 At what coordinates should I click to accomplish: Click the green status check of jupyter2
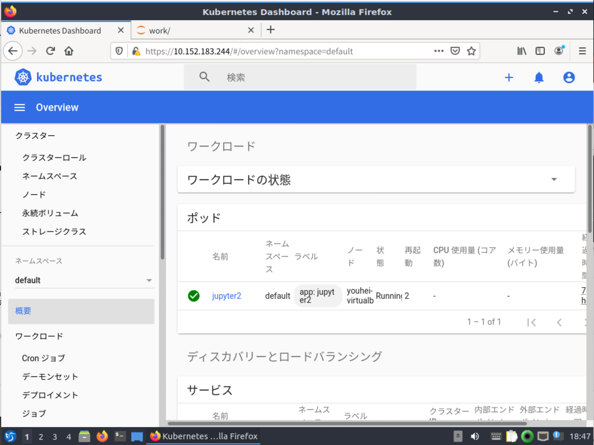[194, 296]
